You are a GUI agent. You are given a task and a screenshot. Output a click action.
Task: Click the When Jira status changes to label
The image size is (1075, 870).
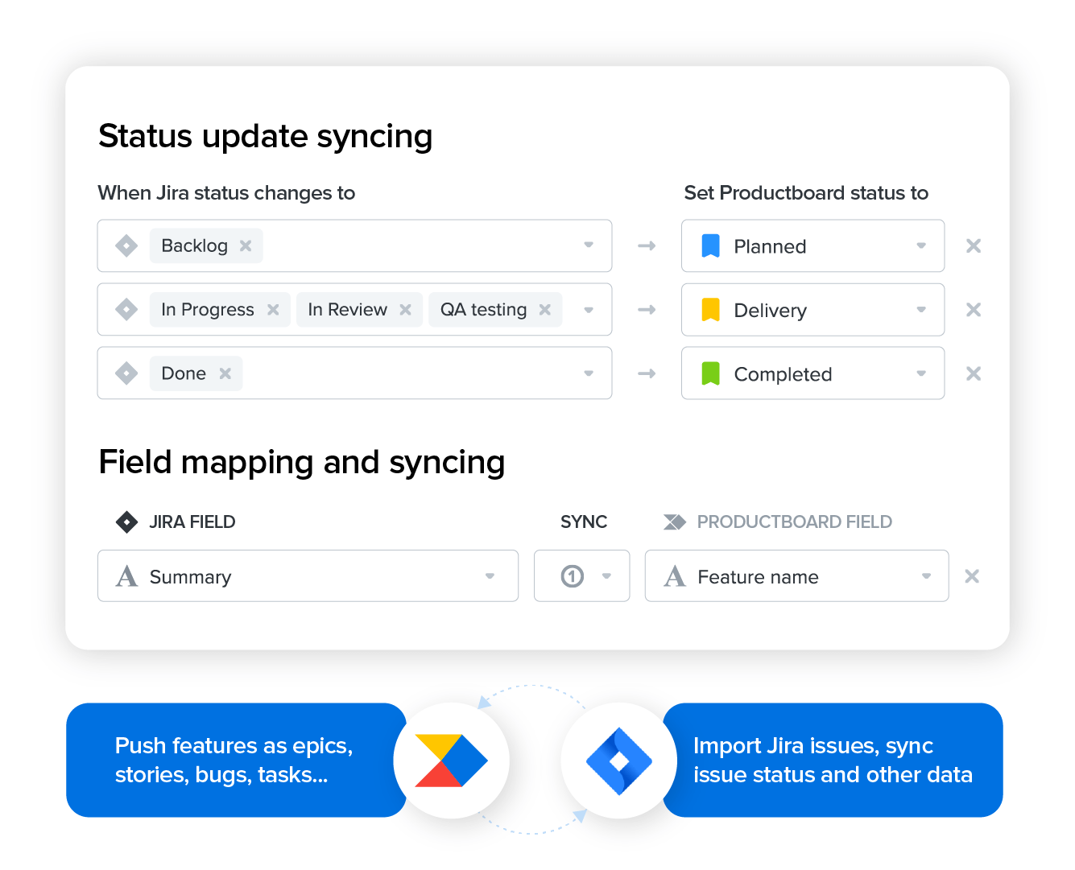(x=226, y=193)
